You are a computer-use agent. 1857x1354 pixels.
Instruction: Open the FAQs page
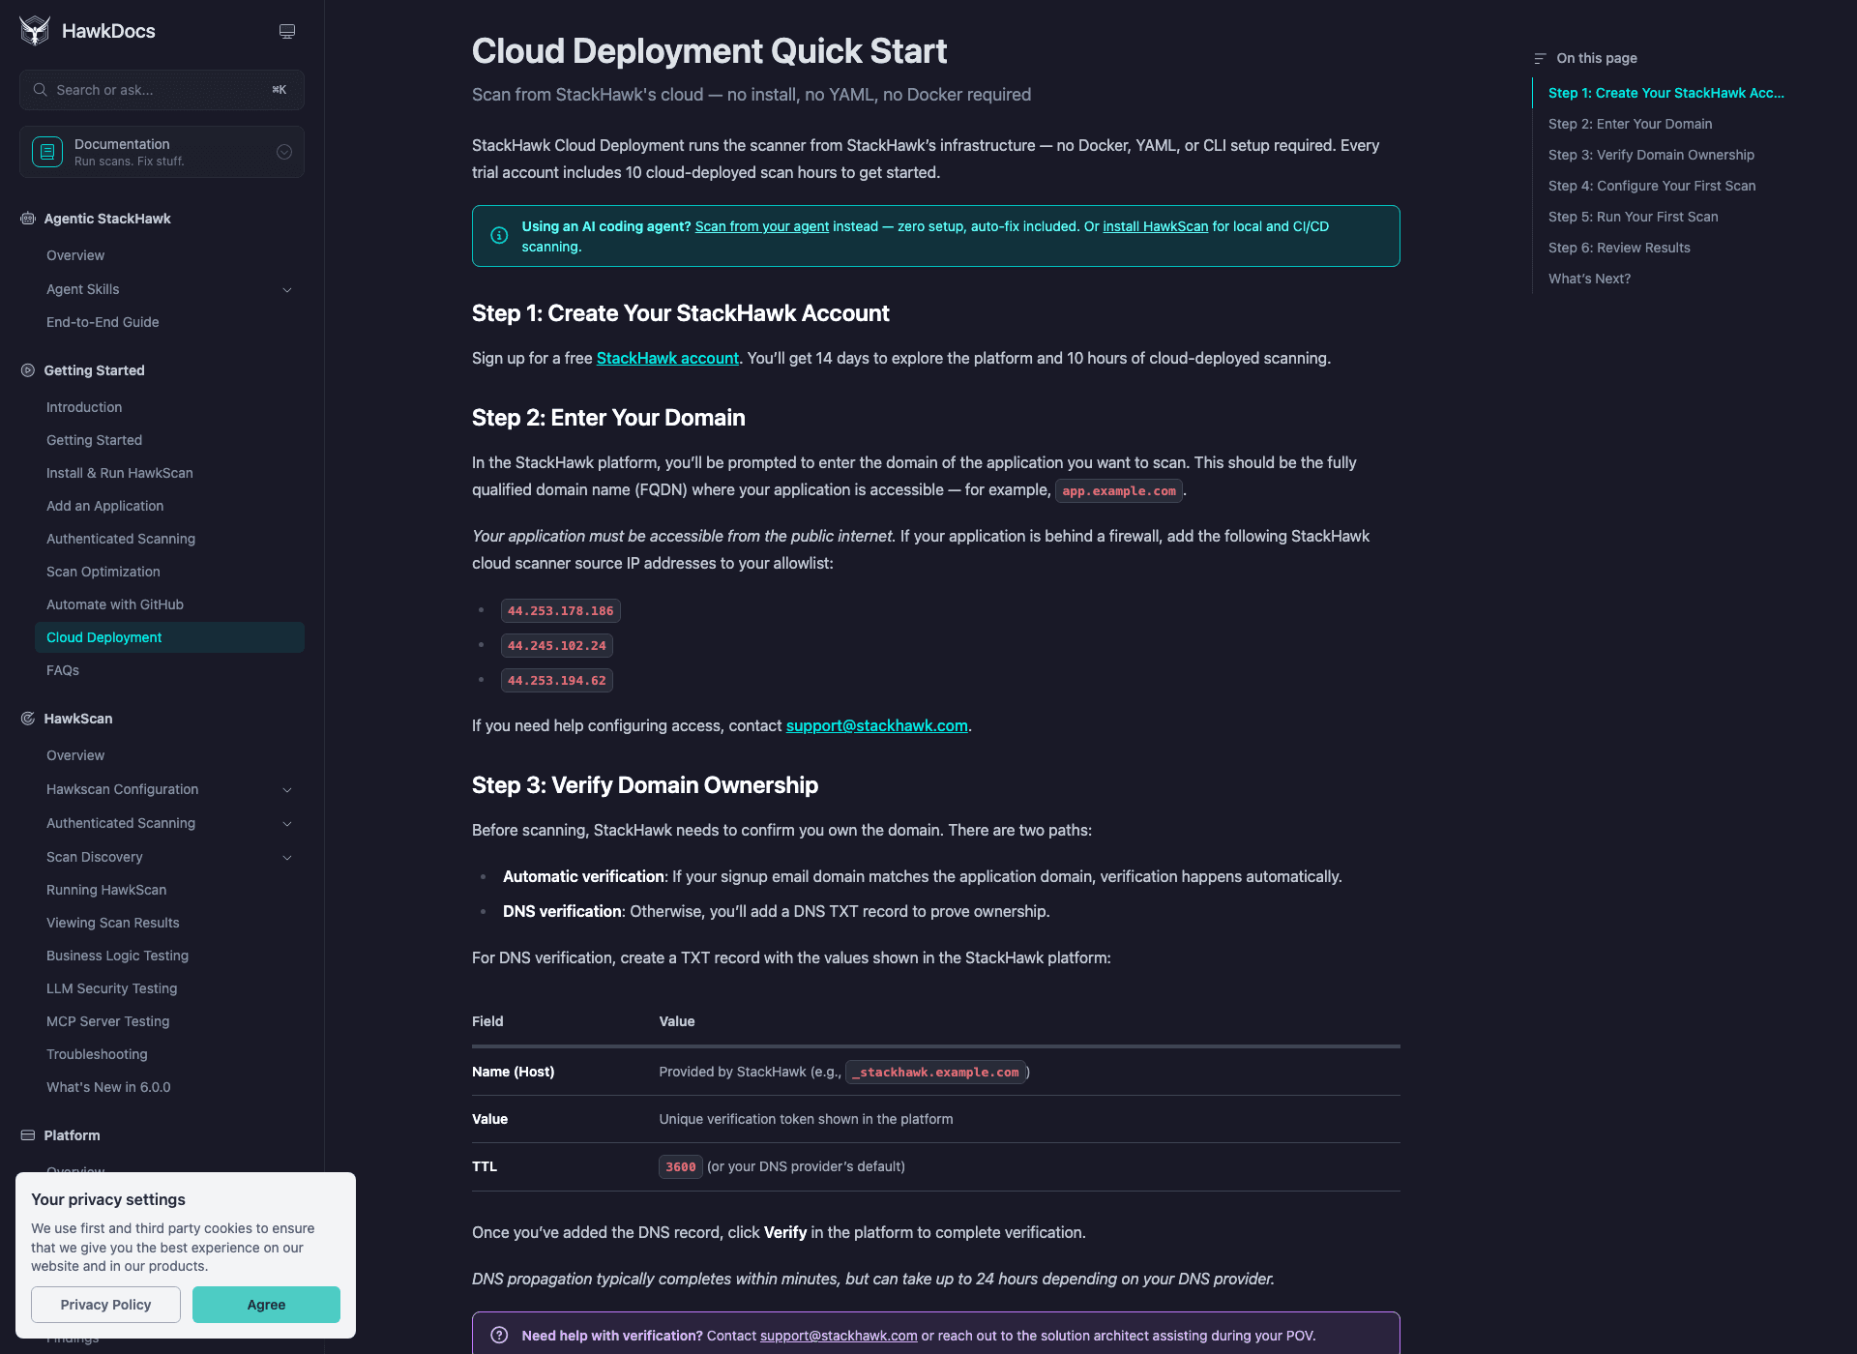63,670
